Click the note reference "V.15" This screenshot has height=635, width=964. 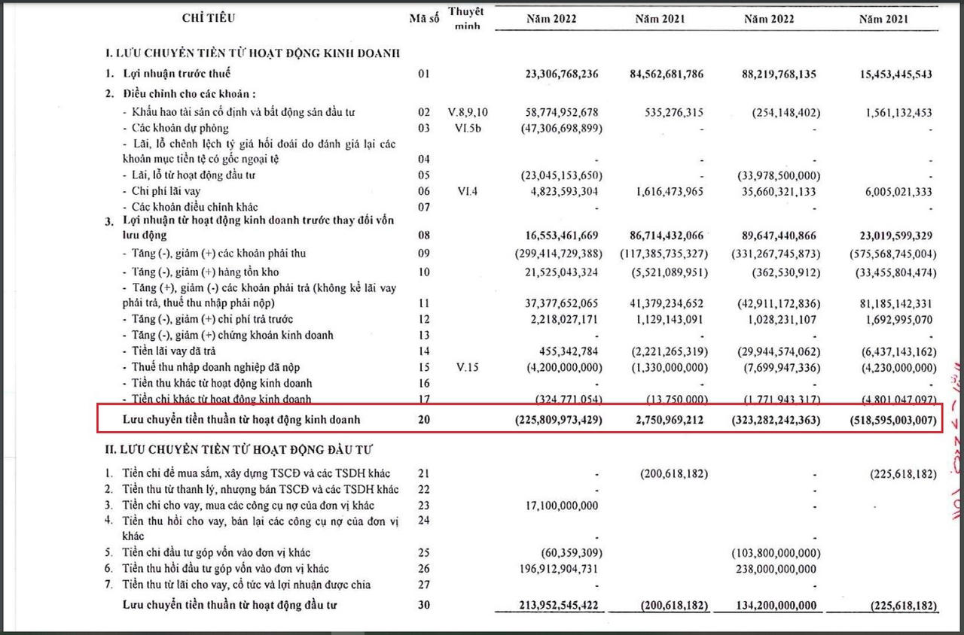[x=467, y=367]
